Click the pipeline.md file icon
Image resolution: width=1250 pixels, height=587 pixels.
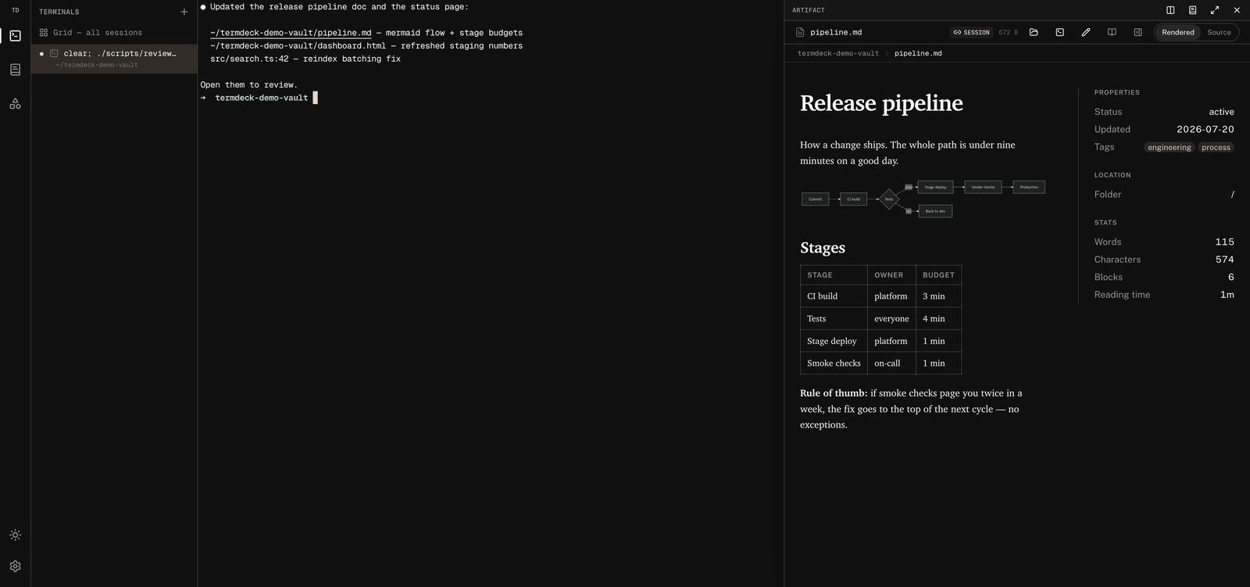(x=800, y=32)
